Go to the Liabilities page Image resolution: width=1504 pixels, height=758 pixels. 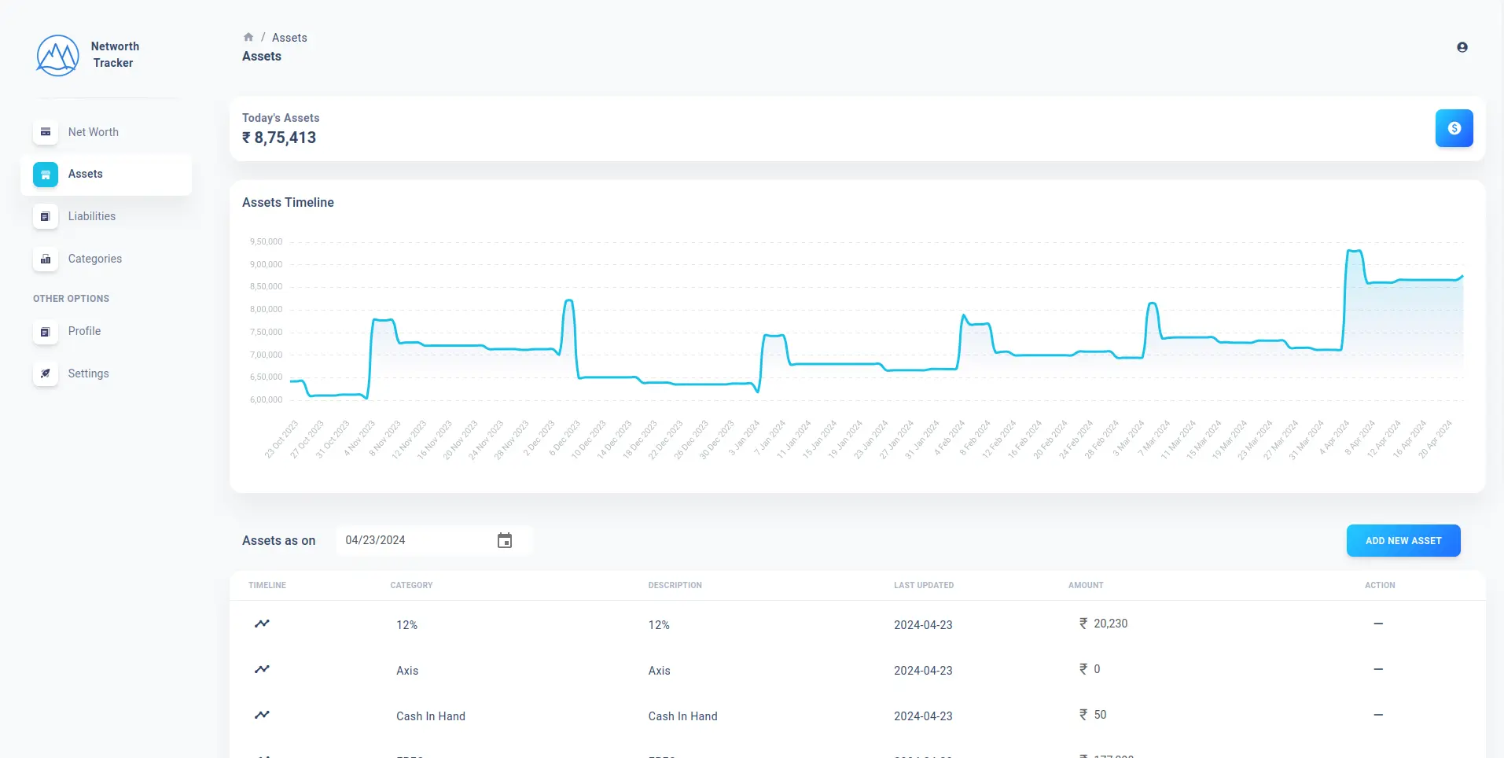click(x=106, y=216)
